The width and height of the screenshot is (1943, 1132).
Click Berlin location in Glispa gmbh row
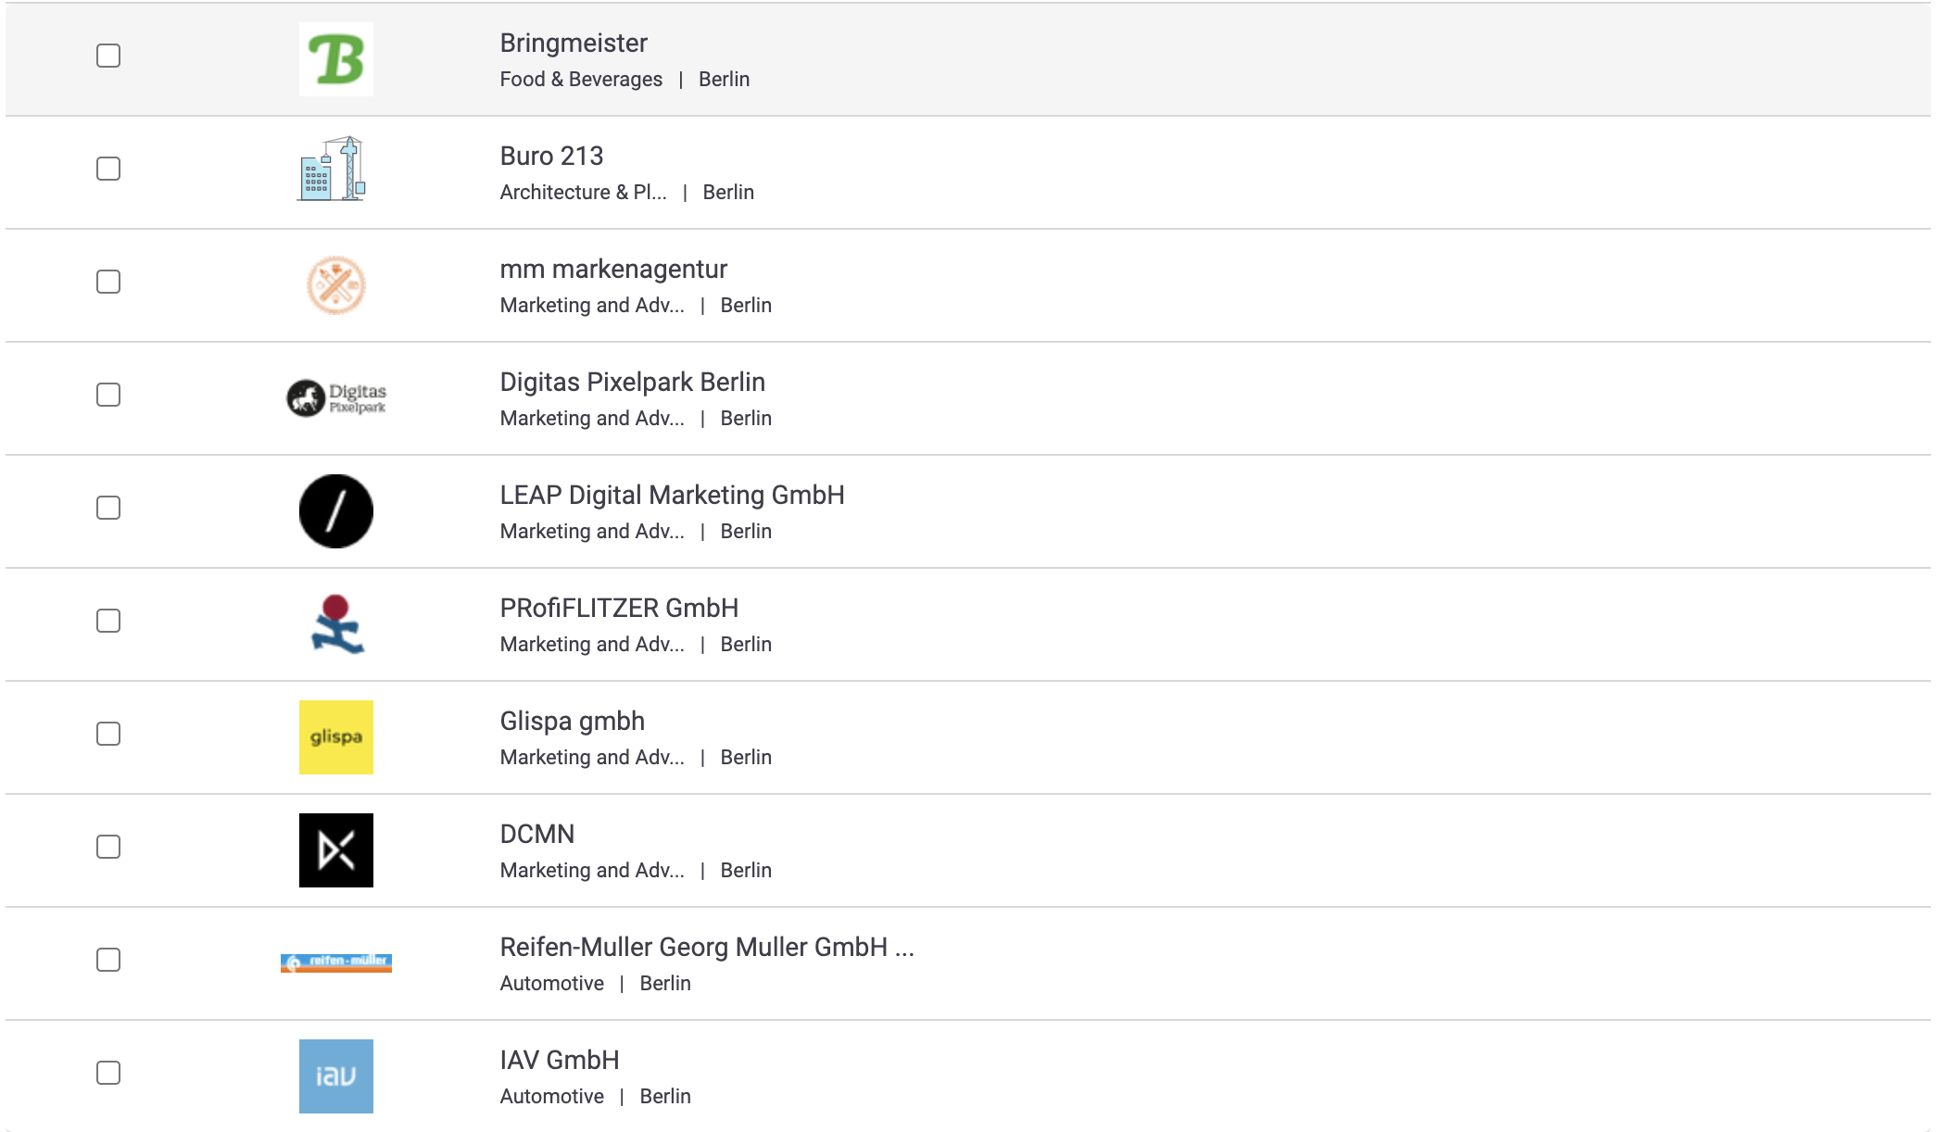point(746,758)
